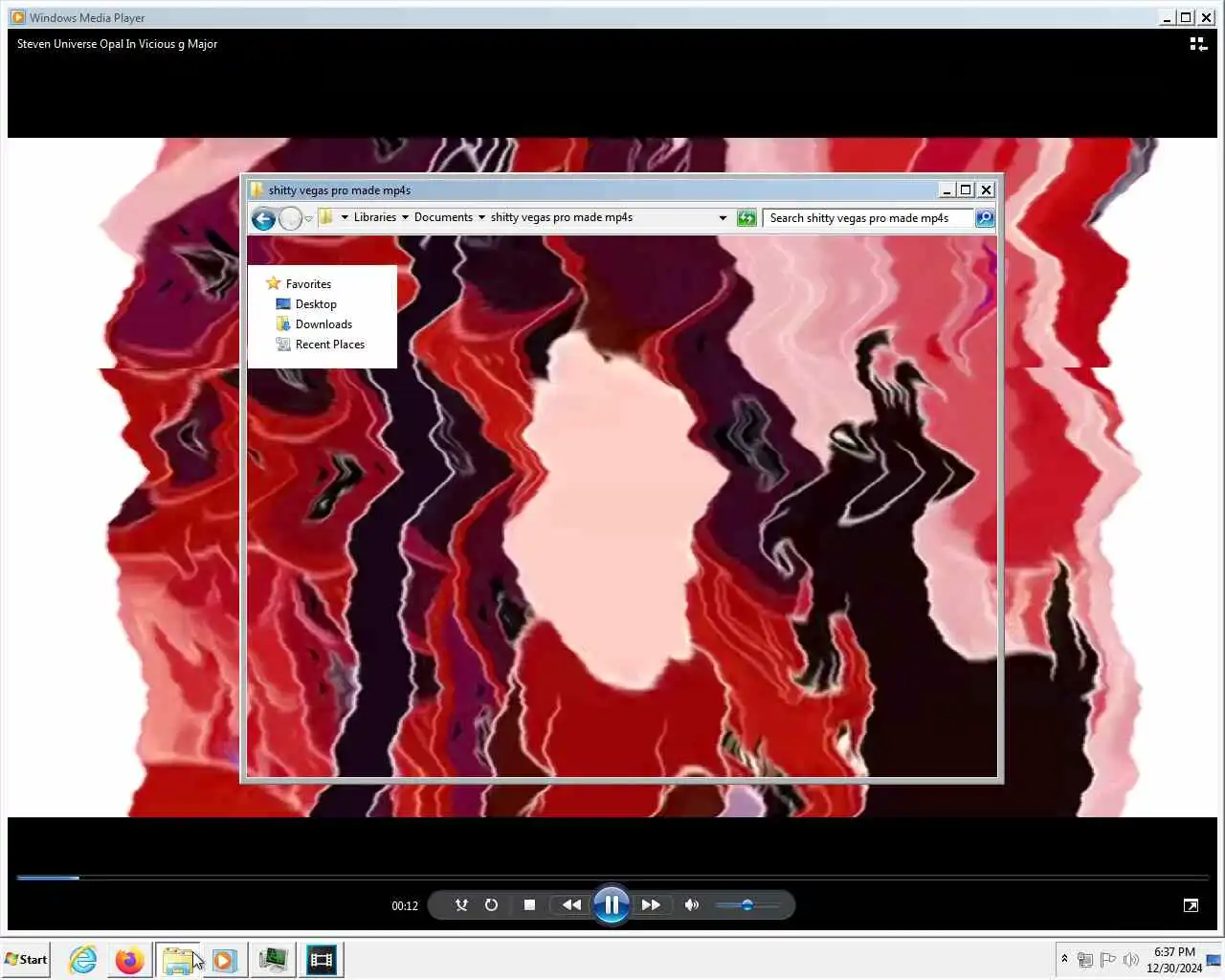Click 'shitty vegas pro made mp4s' breadcrumb
The width and height of the screenshot is (1225, 980).
tap(562, 217)
